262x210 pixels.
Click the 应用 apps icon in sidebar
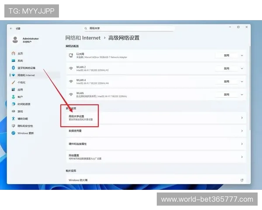[14, 90]
